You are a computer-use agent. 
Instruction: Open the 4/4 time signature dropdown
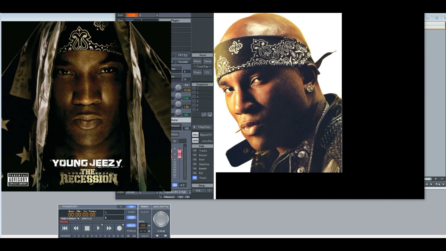pos(149,231)
